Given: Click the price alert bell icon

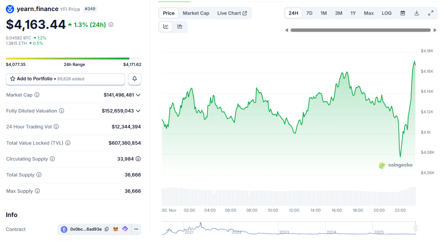Looking at the screenshot, I should [134, 79].
